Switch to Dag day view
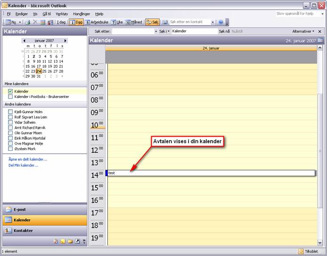Image resolution: width=327 pixels, height=256 pixels. coord(76,22)
